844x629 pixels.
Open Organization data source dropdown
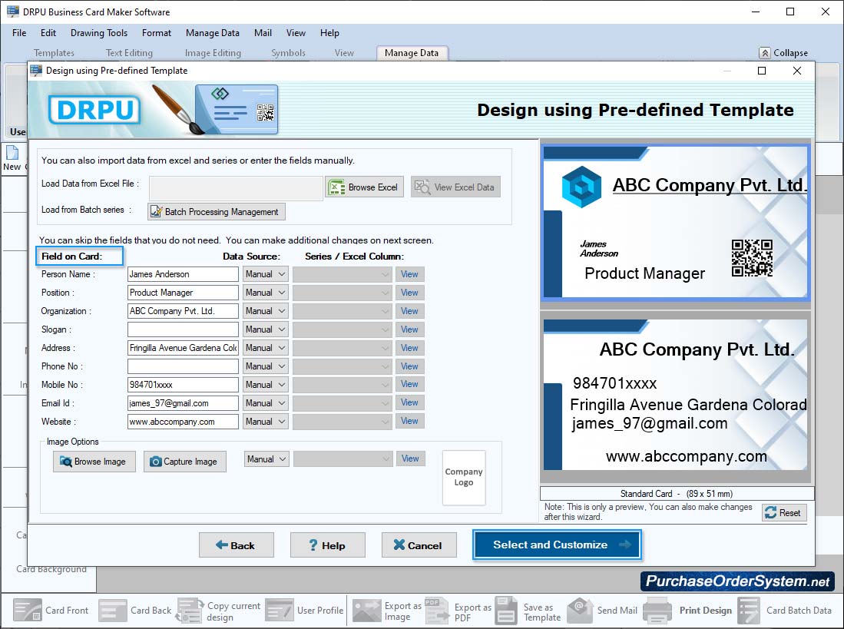(266, 311)
